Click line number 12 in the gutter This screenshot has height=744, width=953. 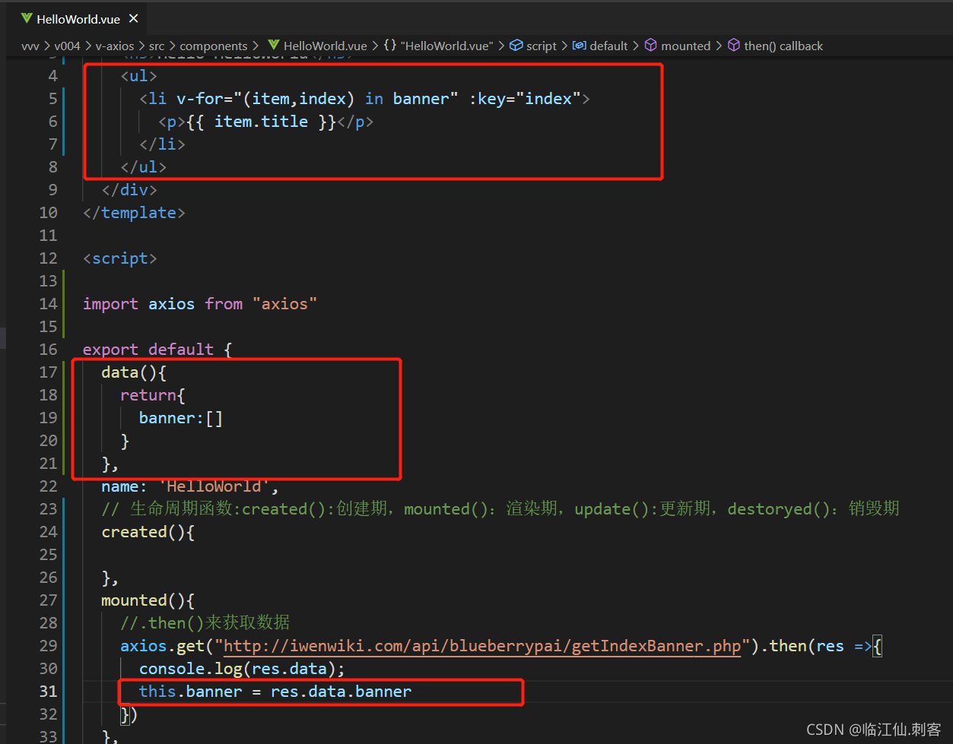click(x=48, y=258)
